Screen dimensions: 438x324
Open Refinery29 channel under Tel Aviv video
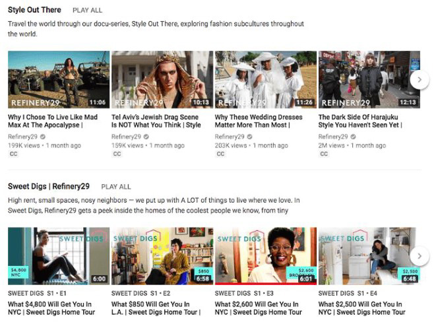(x=126, y=137)
